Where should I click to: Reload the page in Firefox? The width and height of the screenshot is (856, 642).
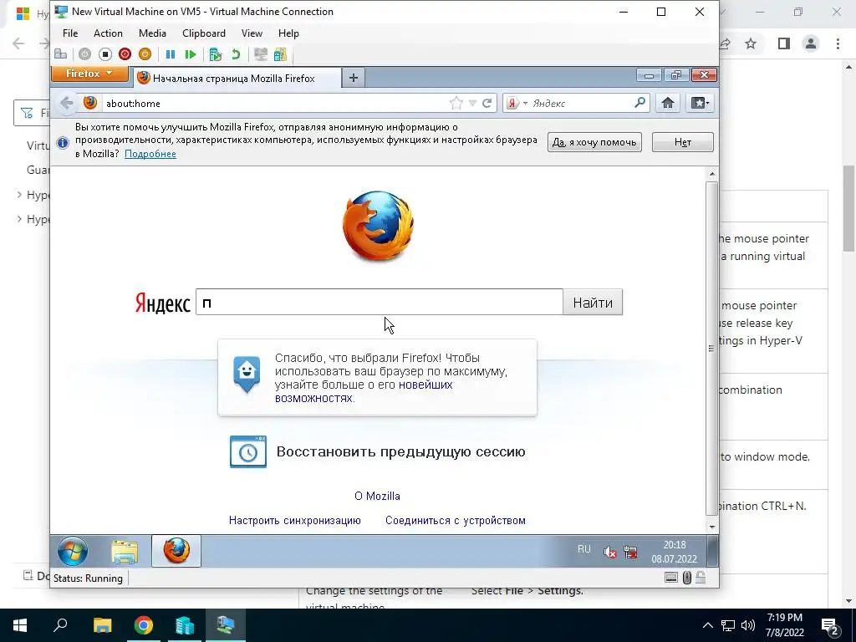click(487, 103)
